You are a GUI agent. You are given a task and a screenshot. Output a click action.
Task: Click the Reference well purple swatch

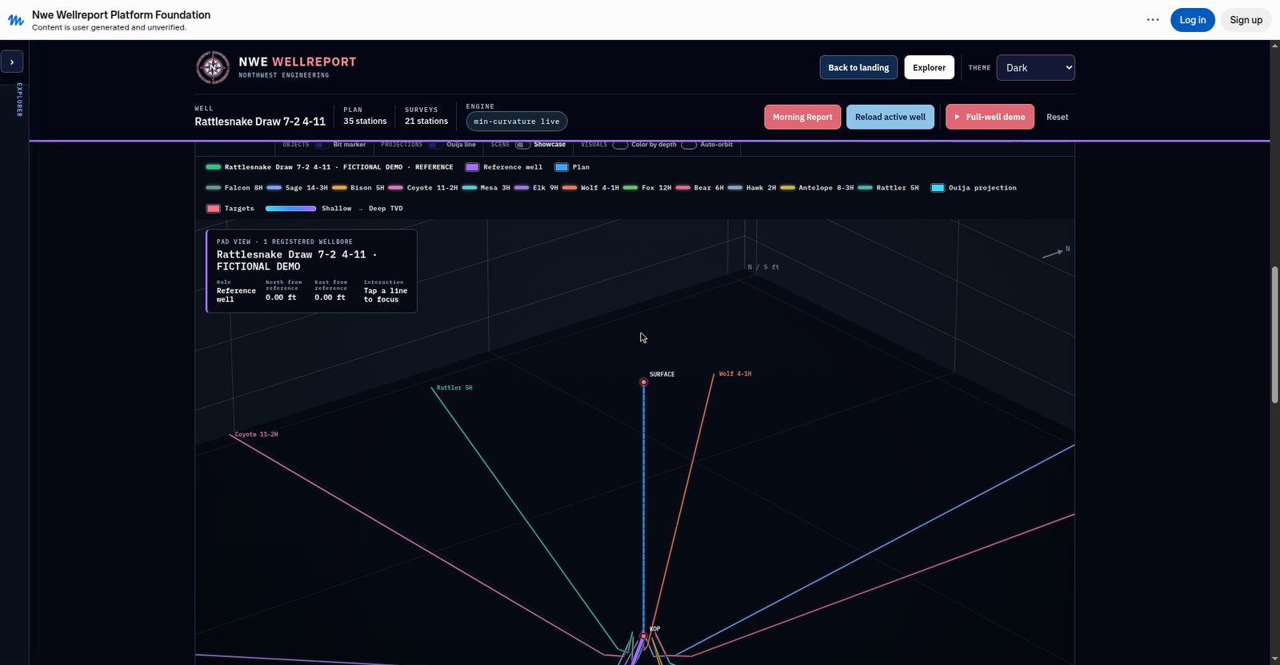tap(472, 167)
